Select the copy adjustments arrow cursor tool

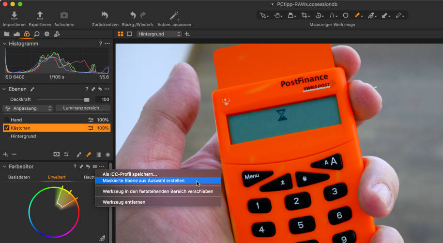click(x=385, y=15)
